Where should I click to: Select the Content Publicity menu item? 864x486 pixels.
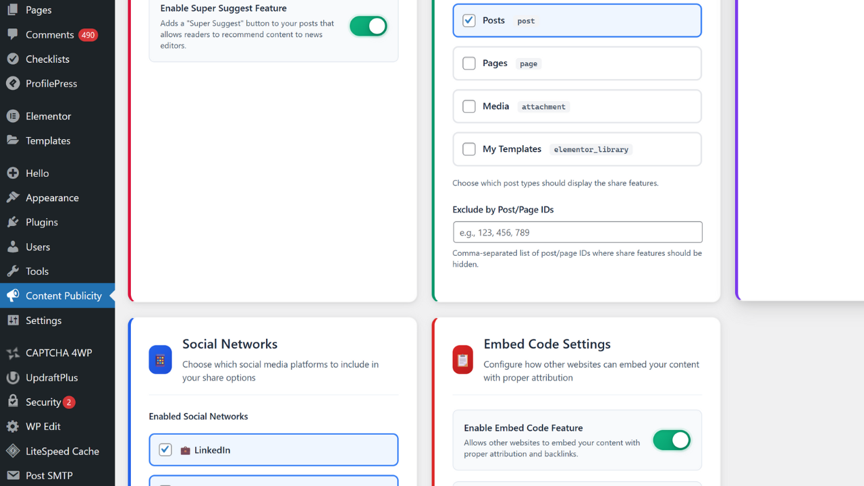(57, 296)
